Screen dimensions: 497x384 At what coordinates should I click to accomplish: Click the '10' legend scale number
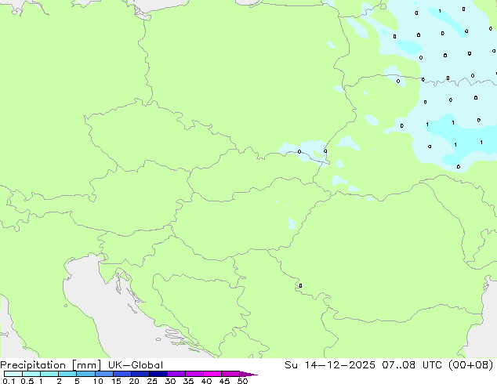point(98,381)
